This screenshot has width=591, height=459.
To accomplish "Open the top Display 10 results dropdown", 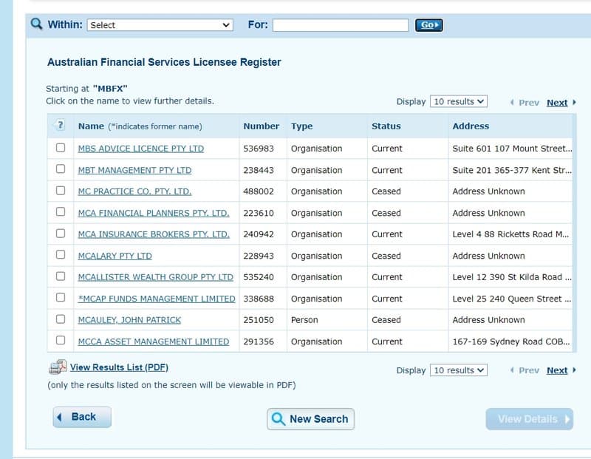I will tap(458, 101).
